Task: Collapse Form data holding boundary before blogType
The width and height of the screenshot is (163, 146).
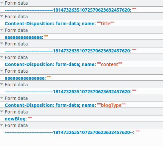Action: tap(2, 84)
